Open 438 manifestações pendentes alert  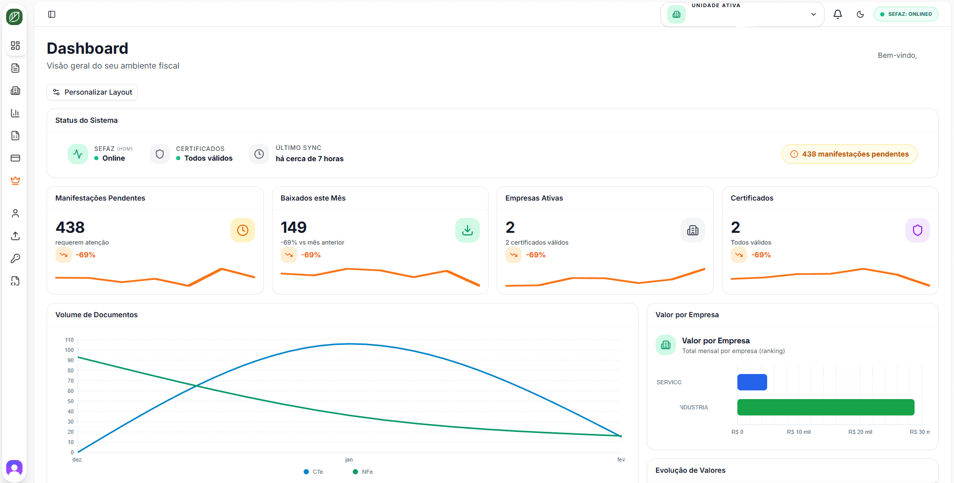(x=849, y=153)
